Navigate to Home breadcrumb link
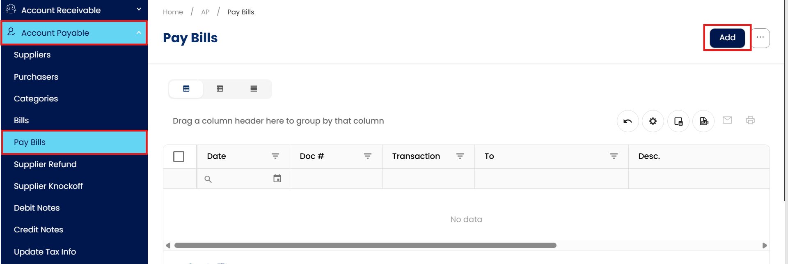The width and height of the screenshot is (788, 264). click(173, 12)
